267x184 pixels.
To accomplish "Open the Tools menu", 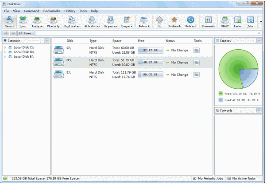I will 83,11.
